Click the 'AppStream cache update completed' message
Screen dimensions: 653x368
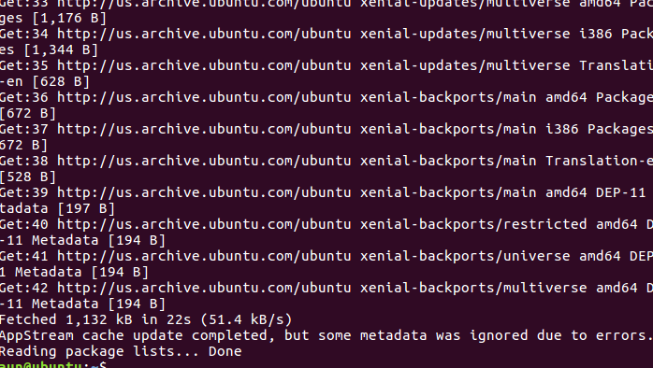coord(326,335)
